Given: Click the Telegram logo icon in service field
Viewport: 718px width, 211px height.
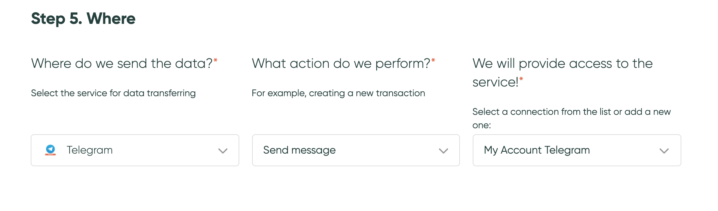Looking at the screenshot, I should [50, 150].
